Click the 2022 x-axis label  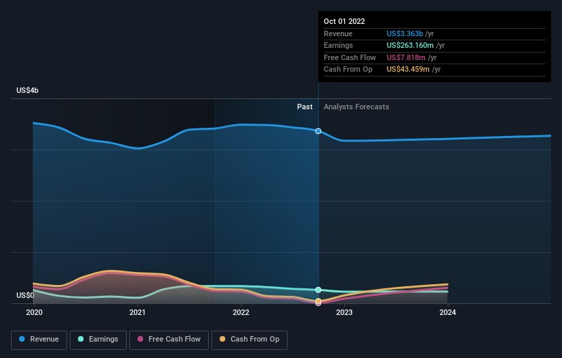[241, 313]
